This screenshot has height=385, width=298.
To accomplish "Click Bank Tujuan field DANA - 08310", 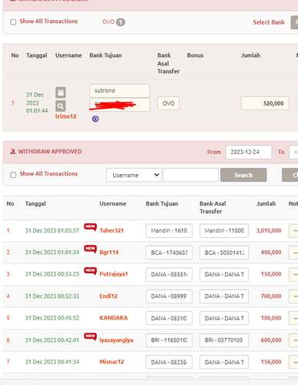I will click(169, 318).
